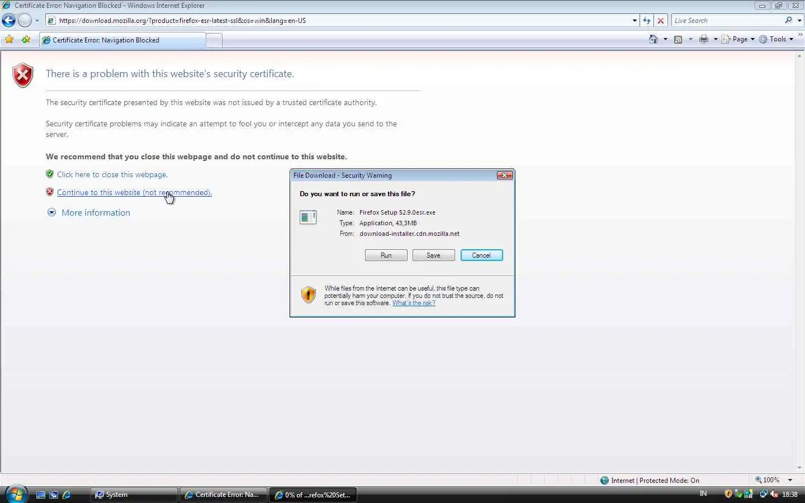Open Favorites Center star icon
The height and width of the screenshot is (503, 805).
(10, 40)
